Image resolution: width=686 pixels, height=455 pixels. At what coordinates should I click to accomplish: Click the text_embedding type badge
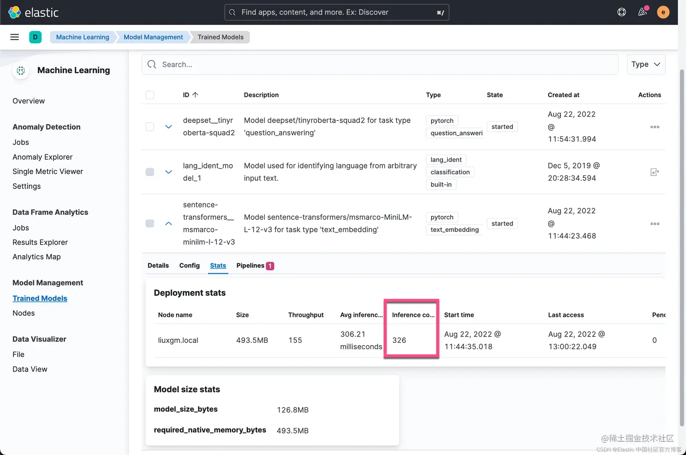point(455,230)
